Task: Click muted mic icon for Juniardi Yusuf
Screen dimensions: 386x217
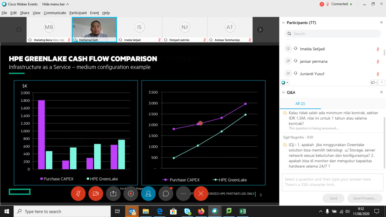Action: [x=378, y=74]
